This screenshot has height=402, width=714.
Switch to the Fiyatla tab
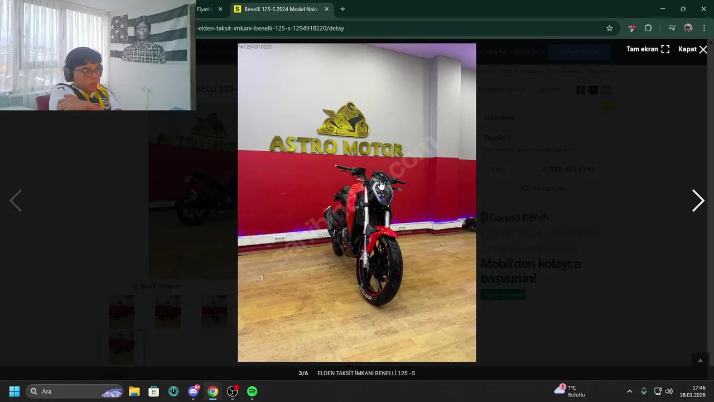(x=205, y=9)
